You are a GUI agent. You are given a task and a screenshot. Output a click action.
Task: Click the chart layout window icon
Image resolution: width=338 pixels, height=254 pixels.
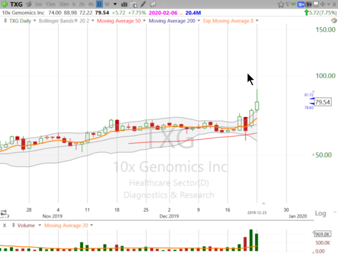(x=316, y=5)
